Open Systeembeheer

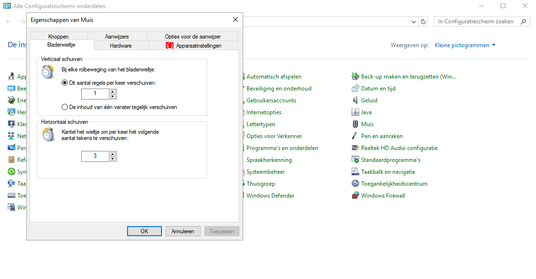pos(265,172)
